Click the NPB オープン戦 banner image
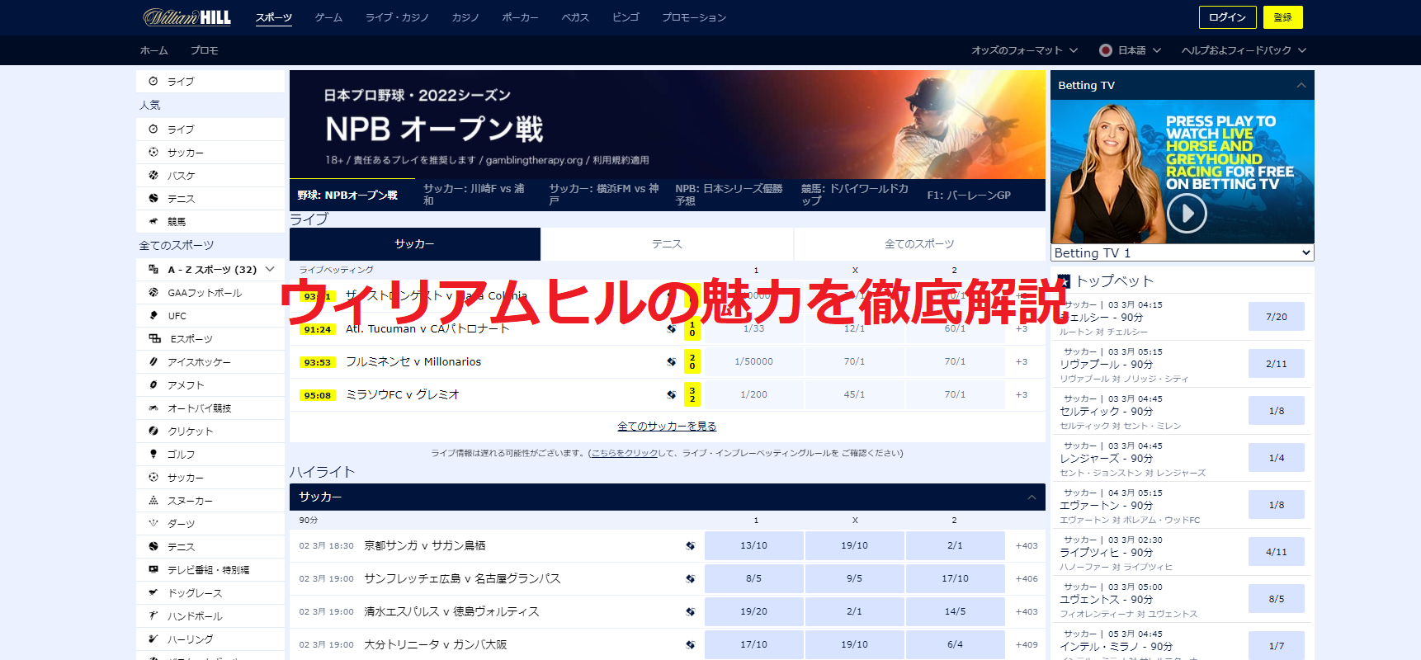 click(x=667, y=125)
